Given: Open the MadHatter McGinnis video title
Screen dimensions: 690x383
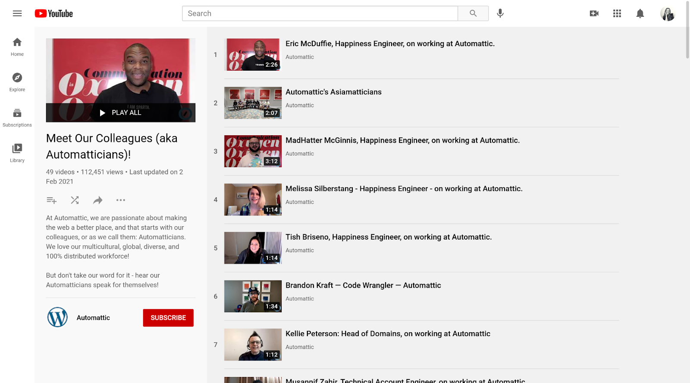Looking at the screenshot, I should (x=402, y=140).
